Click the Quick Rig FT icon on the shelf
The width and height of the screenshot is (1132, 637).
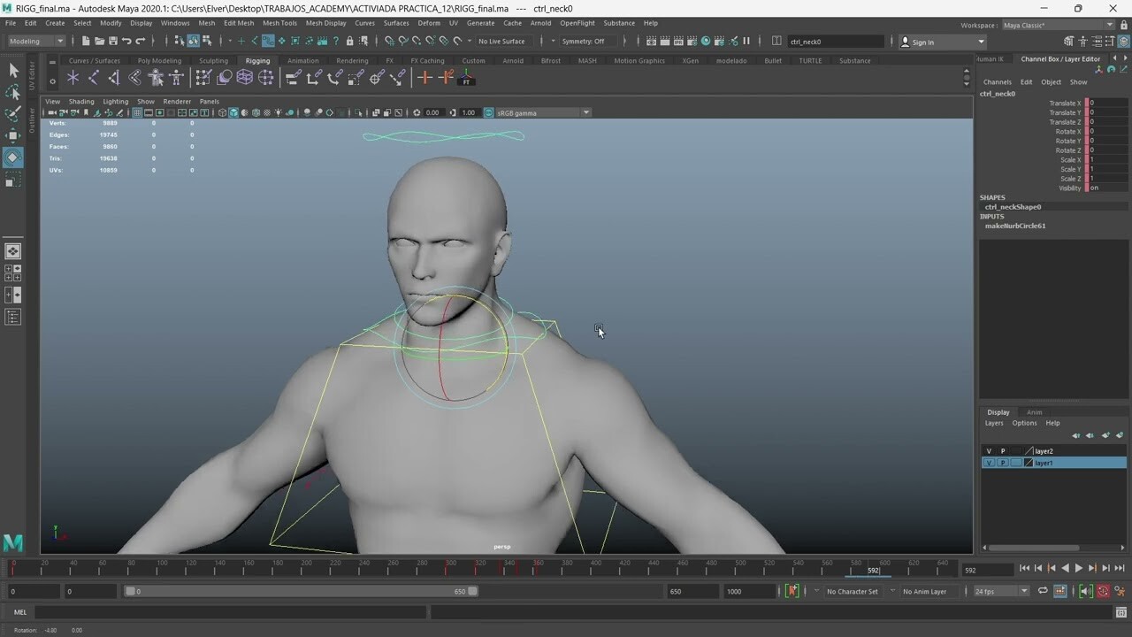466,79
